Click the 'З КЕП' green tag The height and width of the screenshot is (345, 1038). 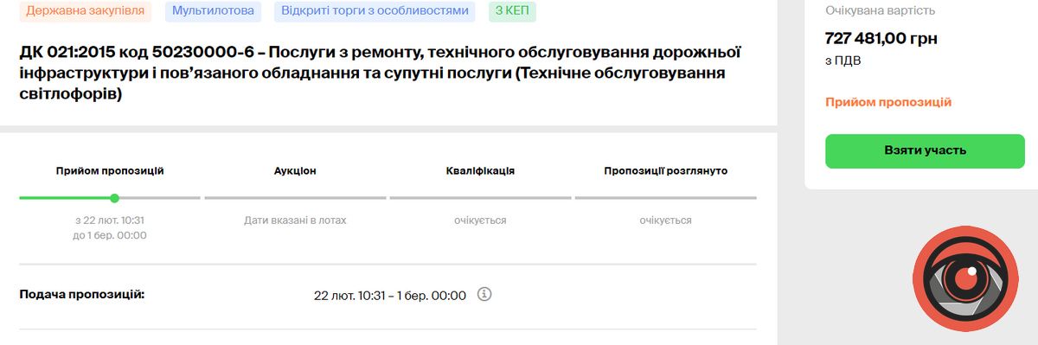pyautogui.click(x=512, y=11)
